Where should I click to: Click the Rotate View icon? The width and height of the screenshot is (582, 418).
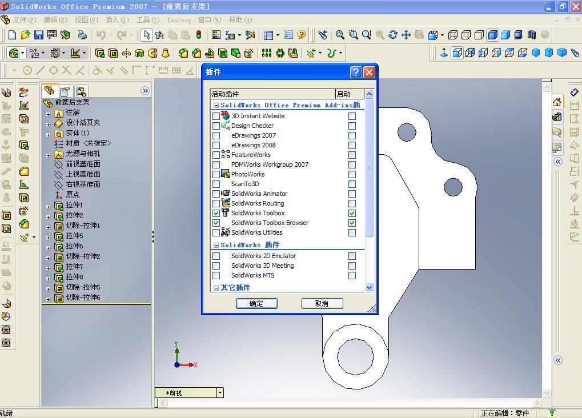(x=393, y=35)
